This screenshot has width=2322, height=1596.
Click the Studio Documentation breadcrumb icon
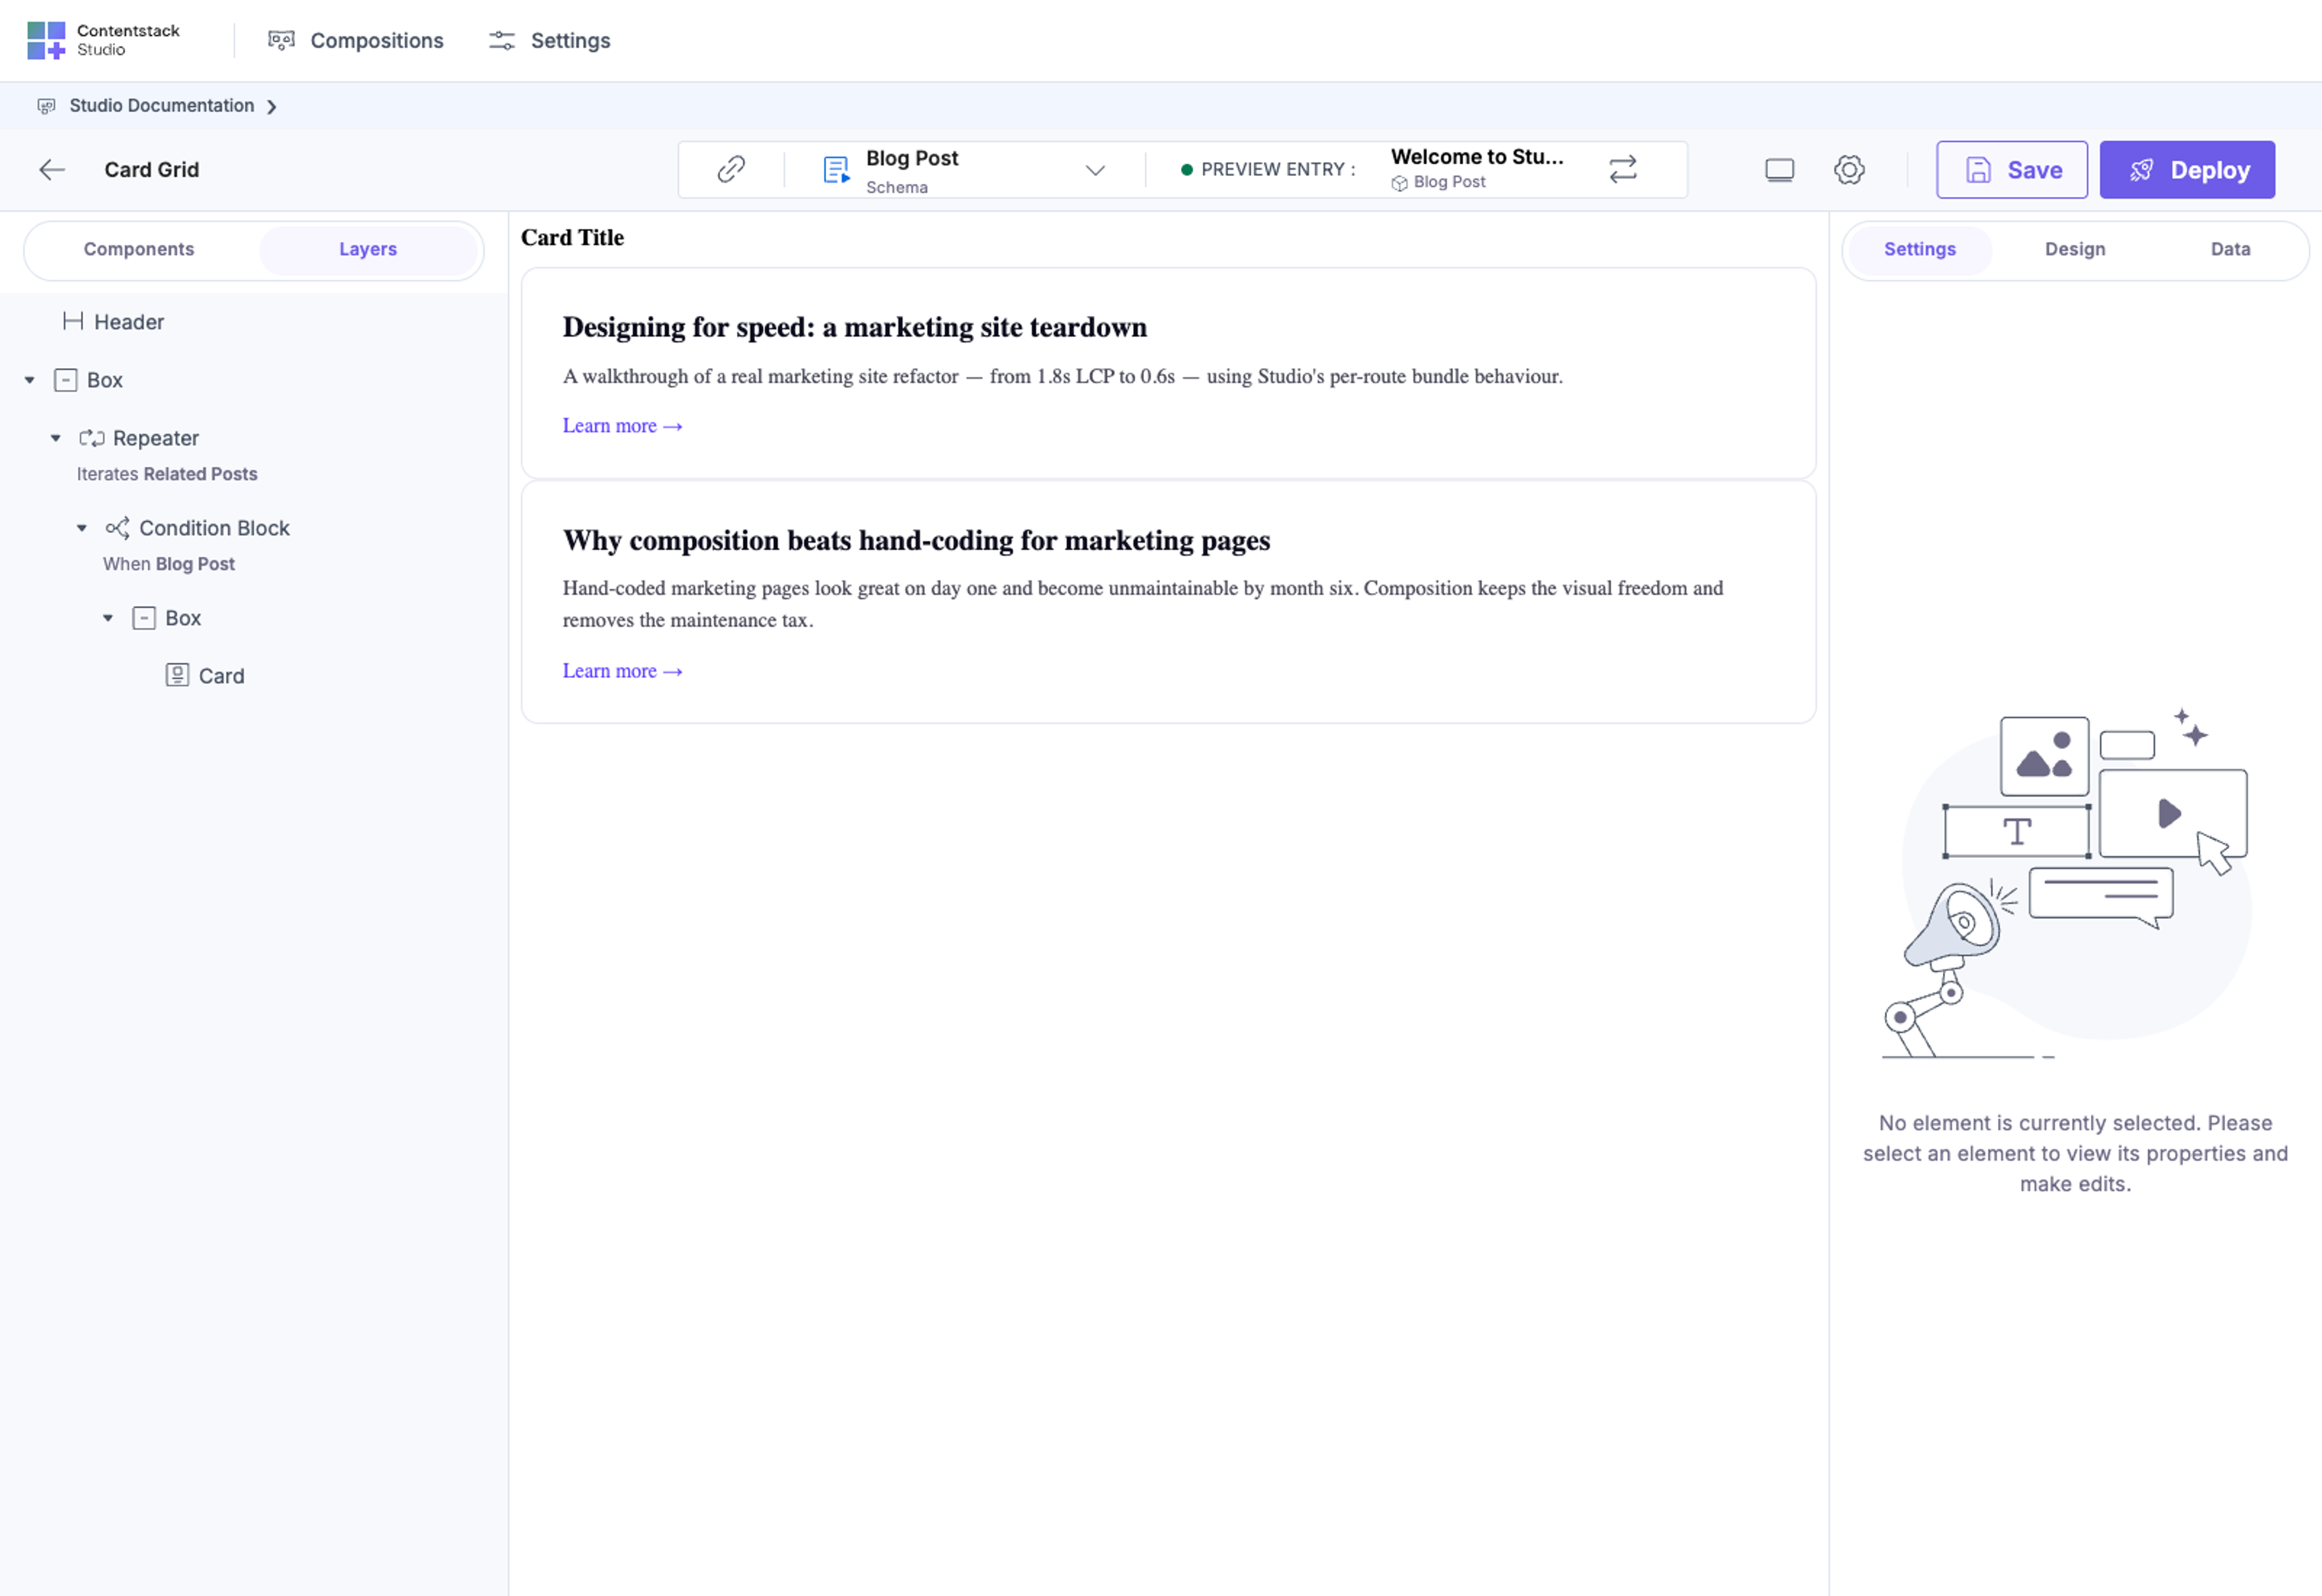pyautogui.click(x=46, y=106)
